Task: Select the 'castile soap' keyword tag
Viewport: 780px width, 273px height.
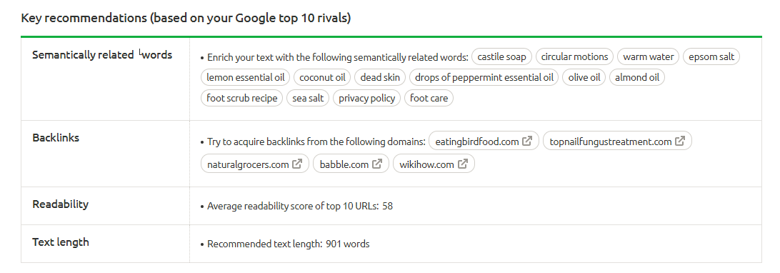Action: click(x=501, y=56)
